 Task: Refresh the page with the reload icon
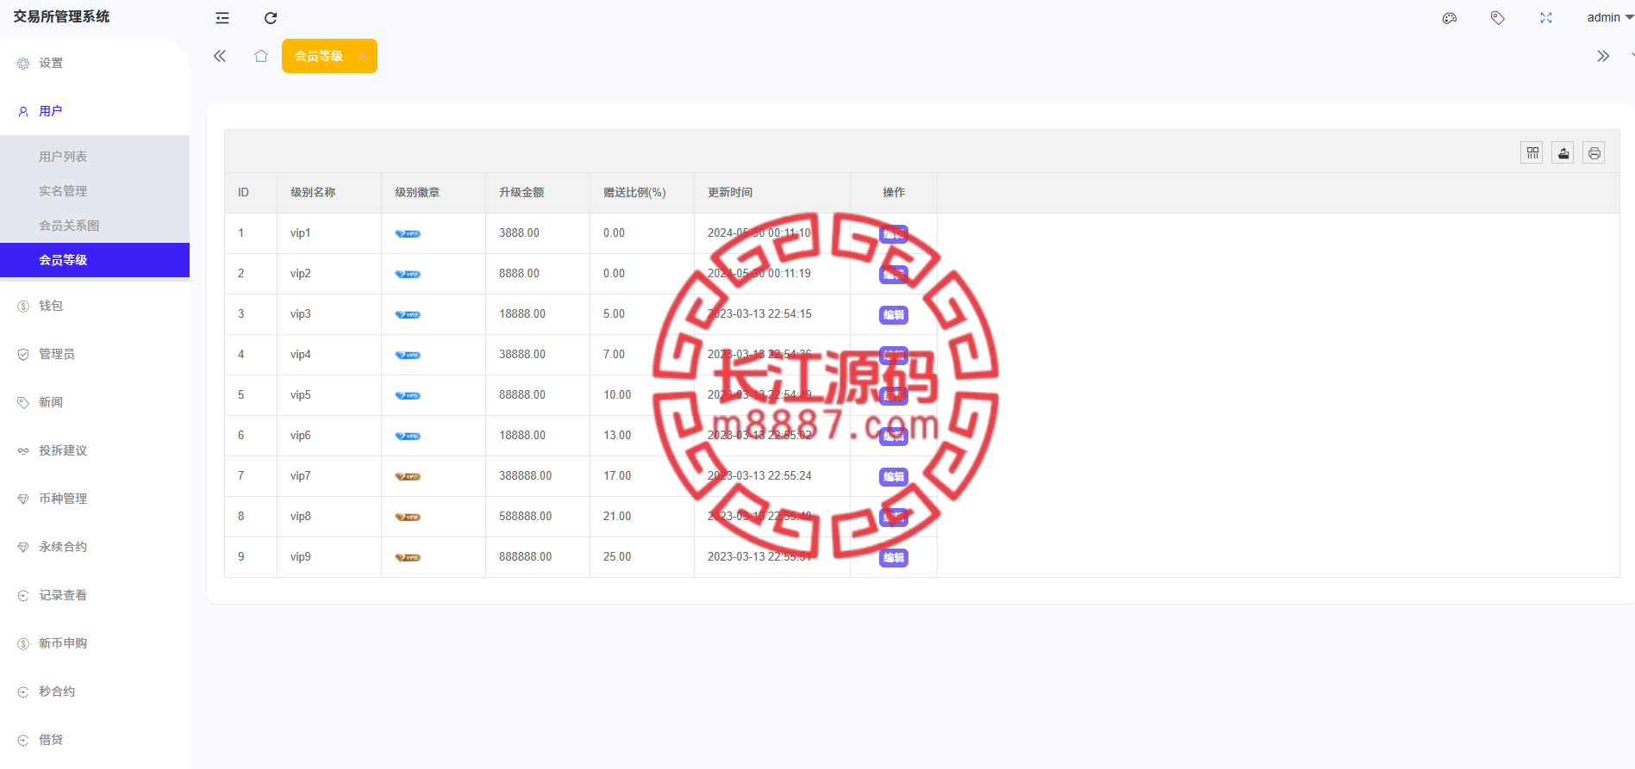coord(271,18)
